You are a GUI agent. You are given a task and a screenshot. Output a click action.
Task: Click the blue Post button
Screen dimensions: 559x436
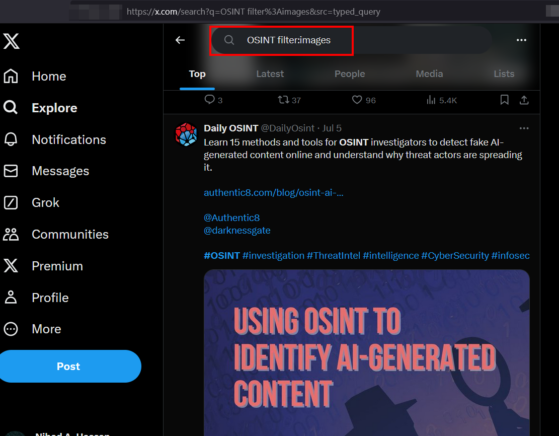(x=69, y=367)
